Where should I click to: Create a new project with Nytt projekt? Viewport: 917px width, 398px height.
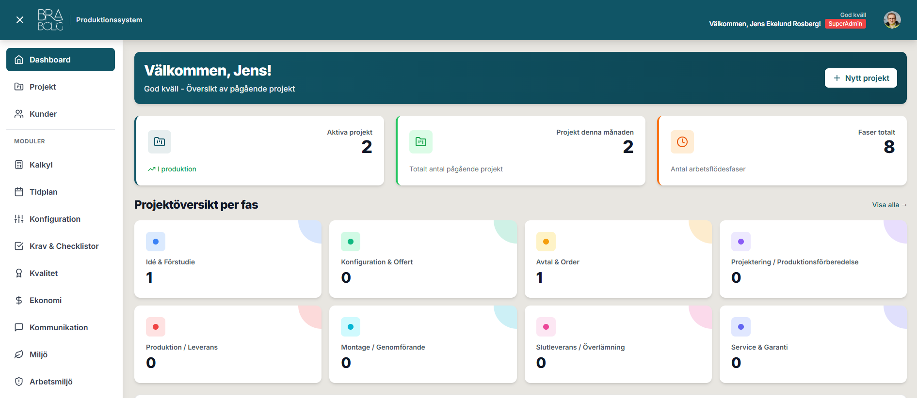[861, 78]
